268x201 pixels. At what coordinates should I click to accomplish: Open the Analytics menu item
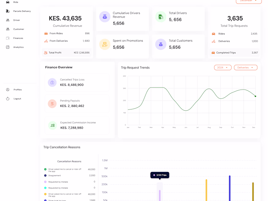pyautogui.click(x=18, y=47)
